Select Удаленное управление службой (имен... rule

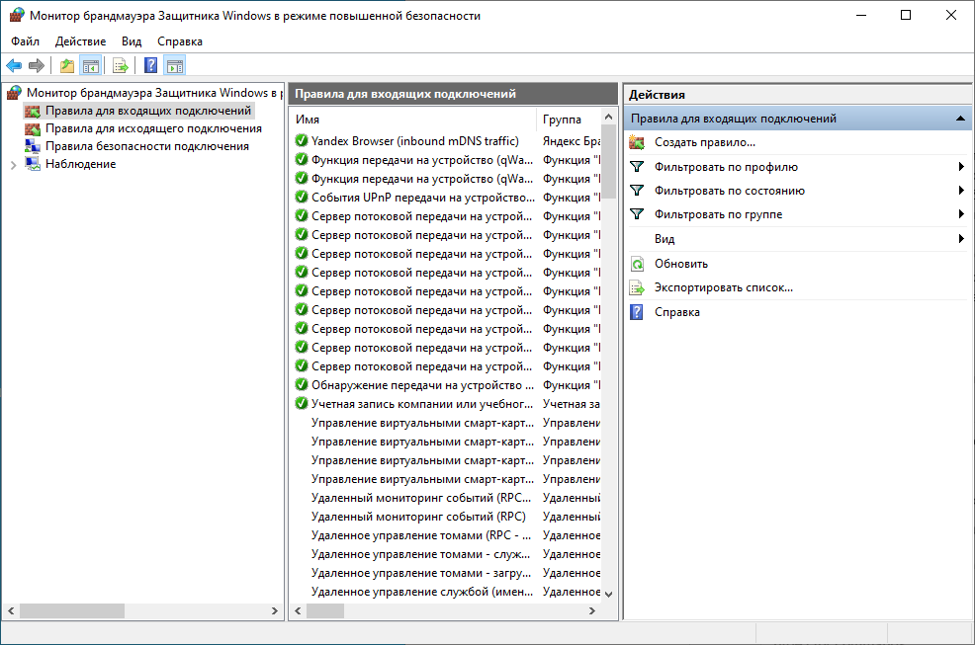click(422, 592)
